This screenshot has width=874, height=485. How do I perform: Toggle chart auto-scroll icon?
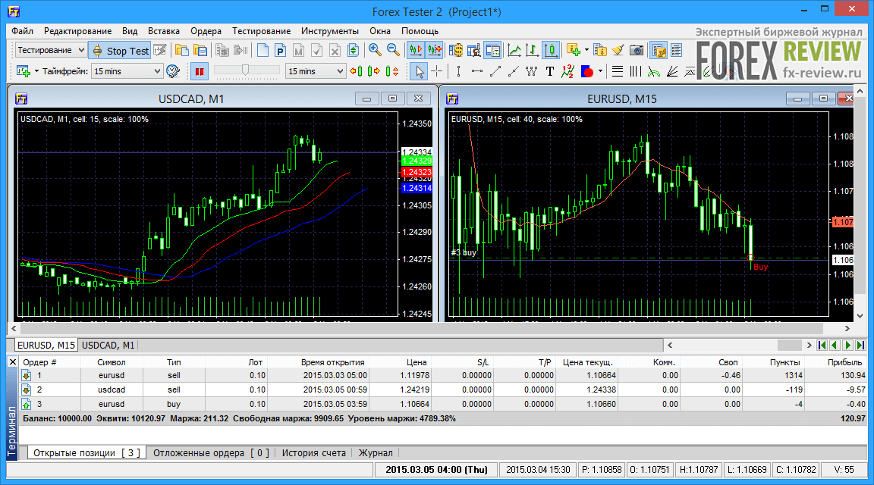pos(416,51)
